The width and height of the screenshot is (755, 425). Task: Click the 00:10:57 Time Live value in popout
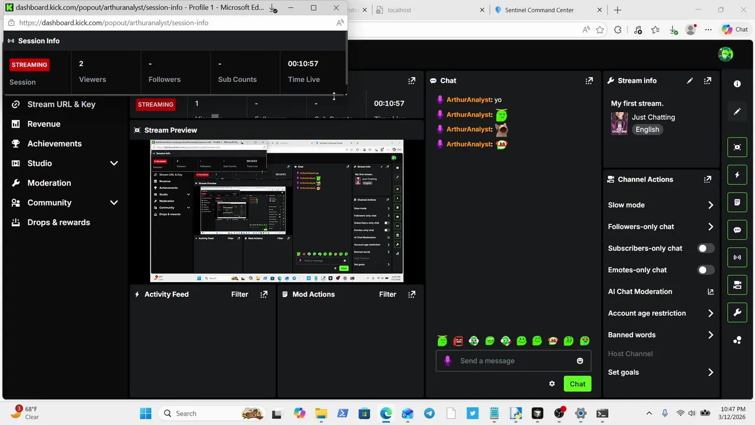pyautogui.click(x=303, y=64)
